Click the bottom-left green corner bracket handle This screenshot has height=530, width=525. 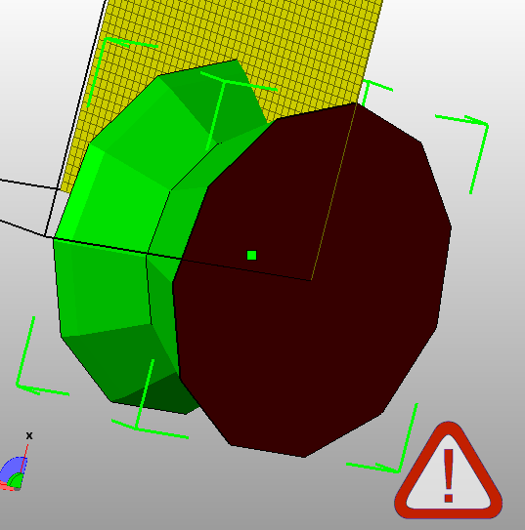click(x=42, y=356)
